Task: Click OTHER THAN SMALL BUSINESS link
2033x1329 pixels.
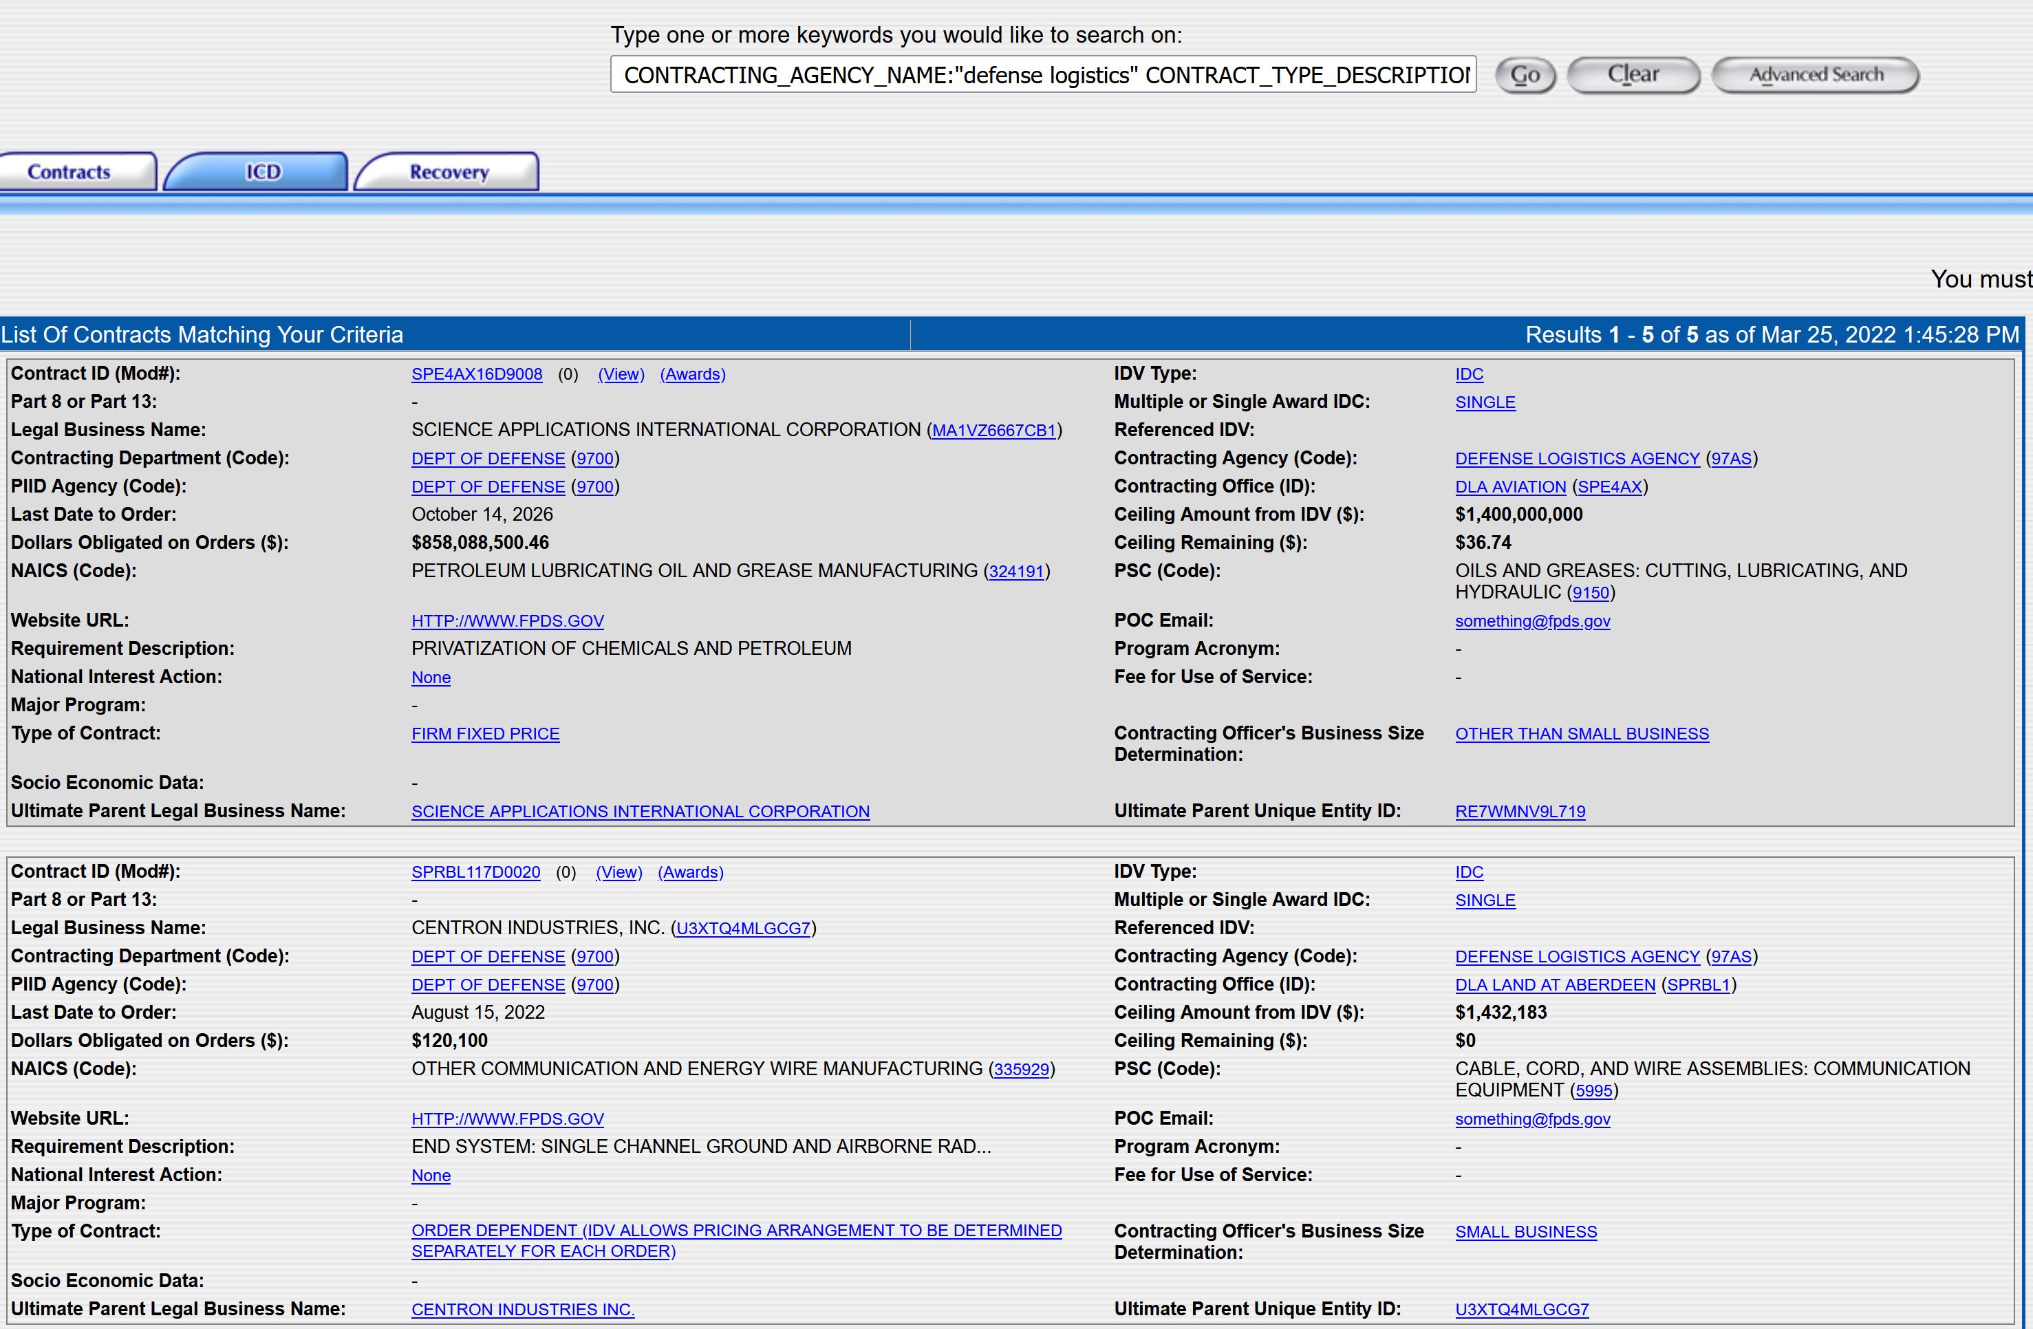Action: [1582, 734]
